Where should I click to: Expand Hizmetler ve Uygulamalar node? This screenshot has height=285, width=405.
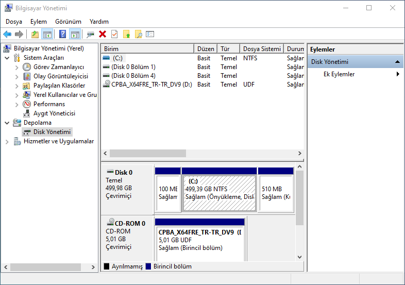pyautogui.click(x=7, y=142)
